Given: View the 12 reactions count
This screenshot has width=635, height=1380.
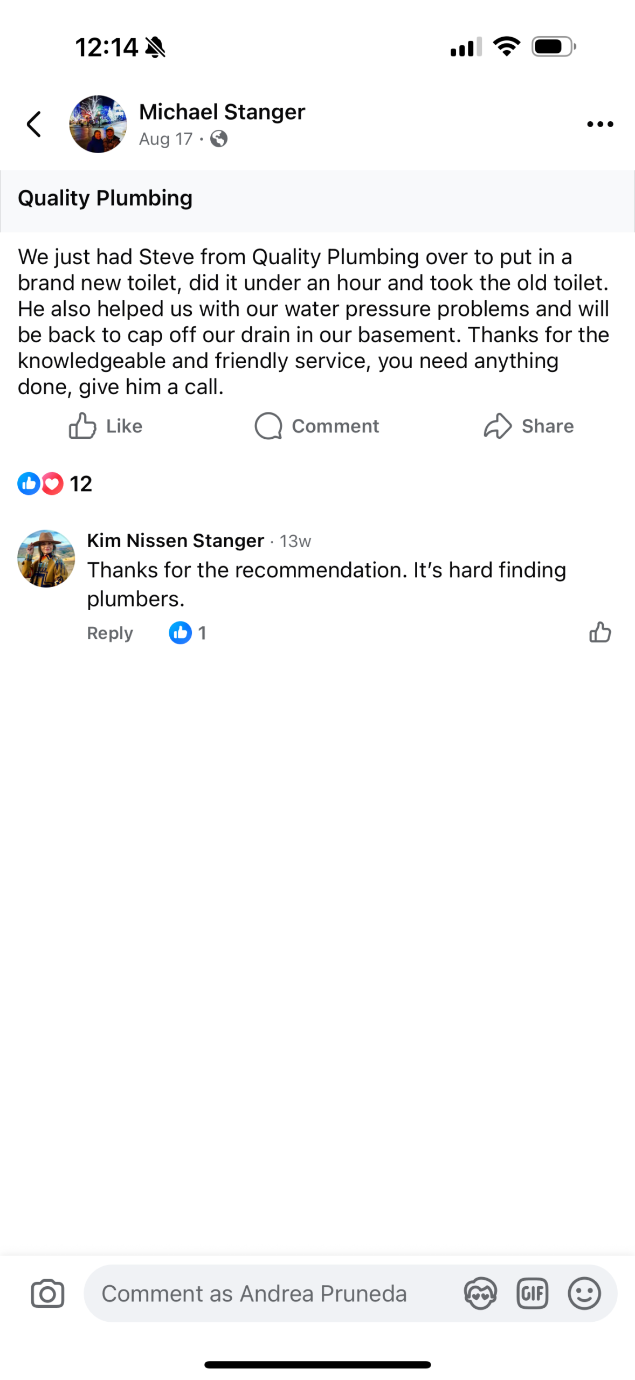Looking at the screenshot, I should coord(81,484).
